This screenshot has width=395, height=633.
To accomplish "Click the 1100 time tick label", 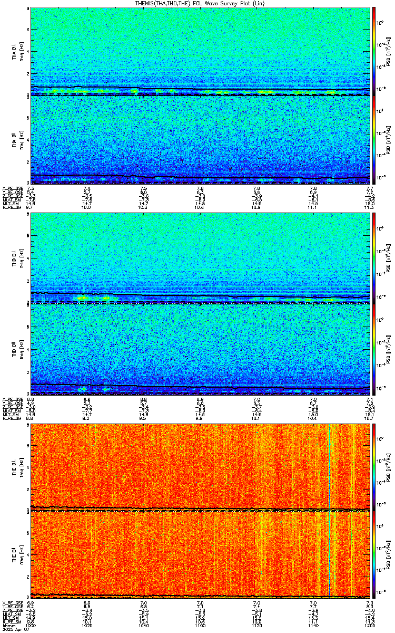I will pos(201,626).
